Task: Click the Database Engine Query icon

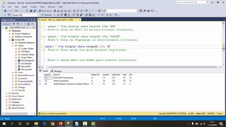Action: [x=55, y=11]
